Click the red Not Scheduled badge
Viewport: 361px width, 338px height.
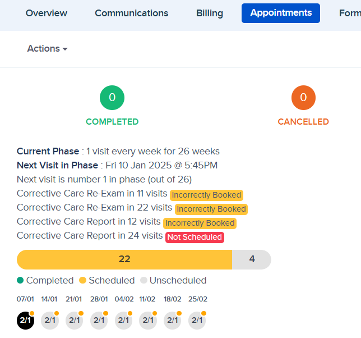click(x=195, y=237)
